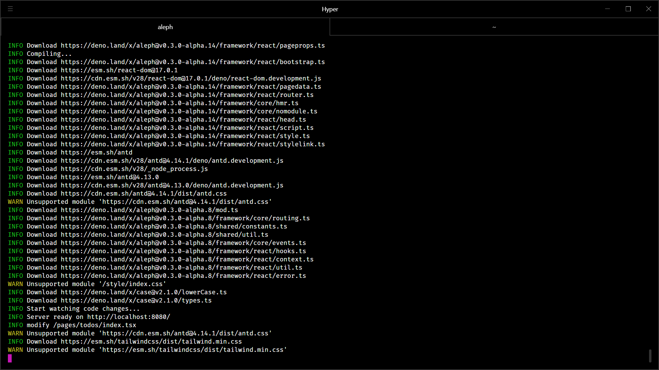659x370 pixels.
Task: Click the Hyper window title text
Action: click(329, 9)
